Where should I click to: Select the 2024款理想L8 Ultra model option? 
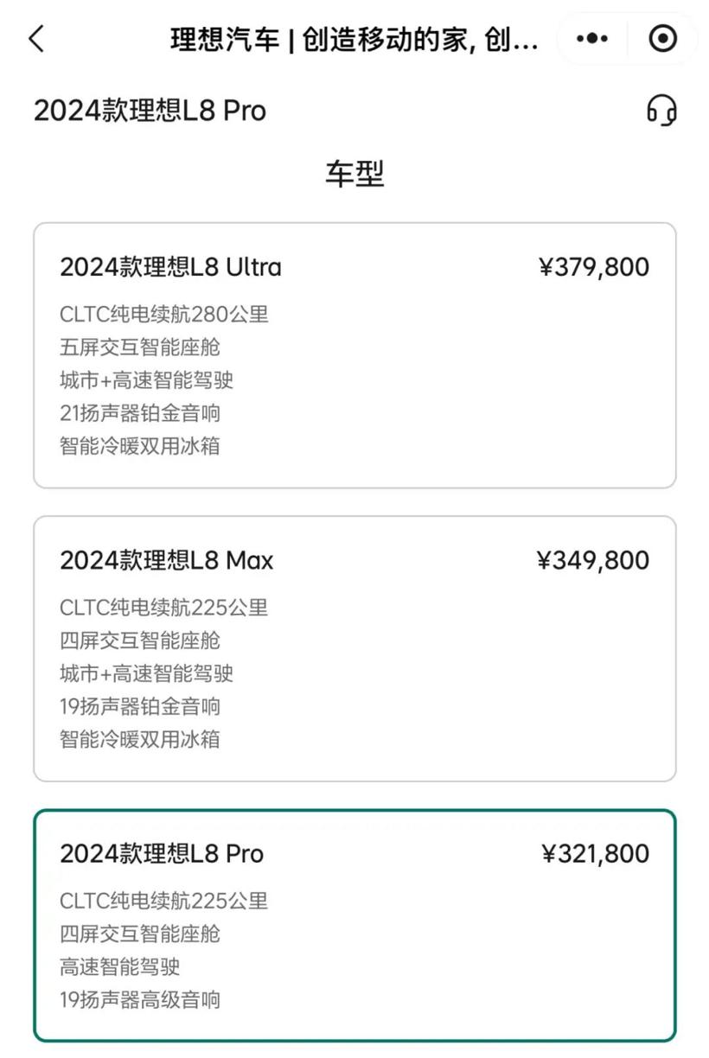point(170,267)
